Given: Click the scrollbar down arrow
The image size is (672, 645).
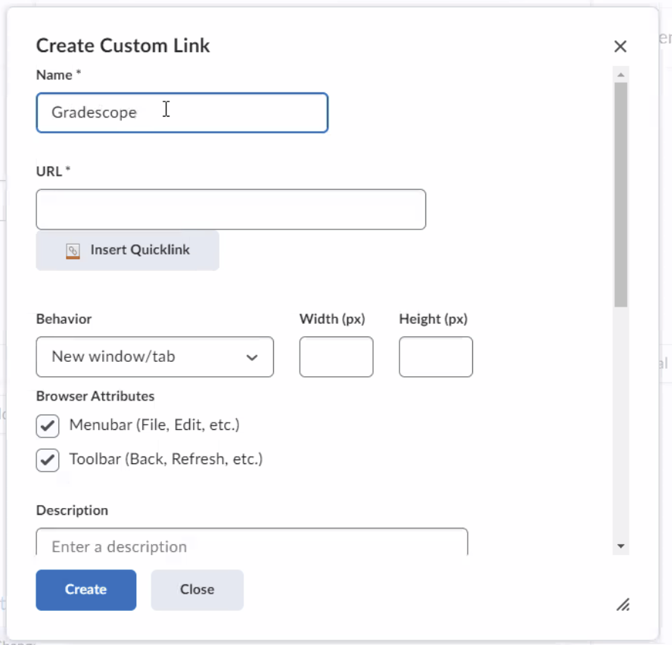Looking at the screenshot, I should [621, 546].
